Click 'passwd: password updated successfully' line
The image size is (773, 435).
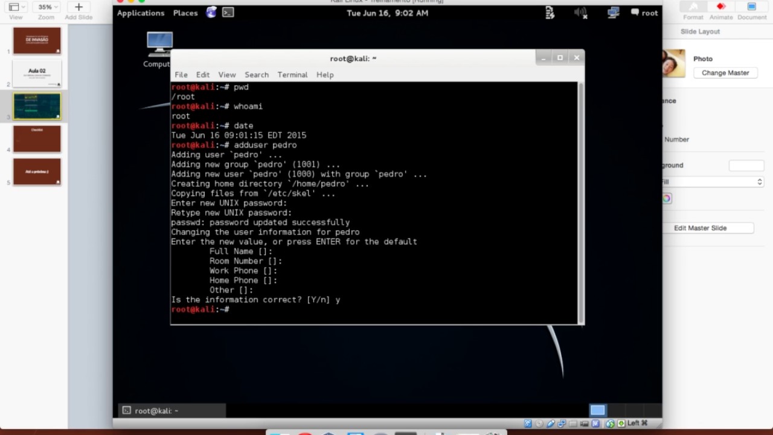click(260, 222)
